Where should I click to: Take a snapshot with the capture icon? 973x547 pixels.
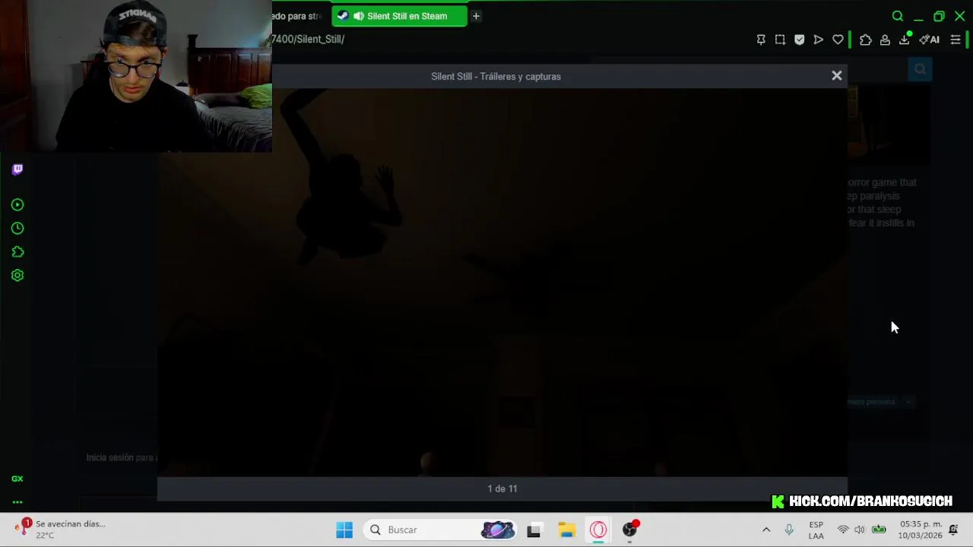[780, 40]
